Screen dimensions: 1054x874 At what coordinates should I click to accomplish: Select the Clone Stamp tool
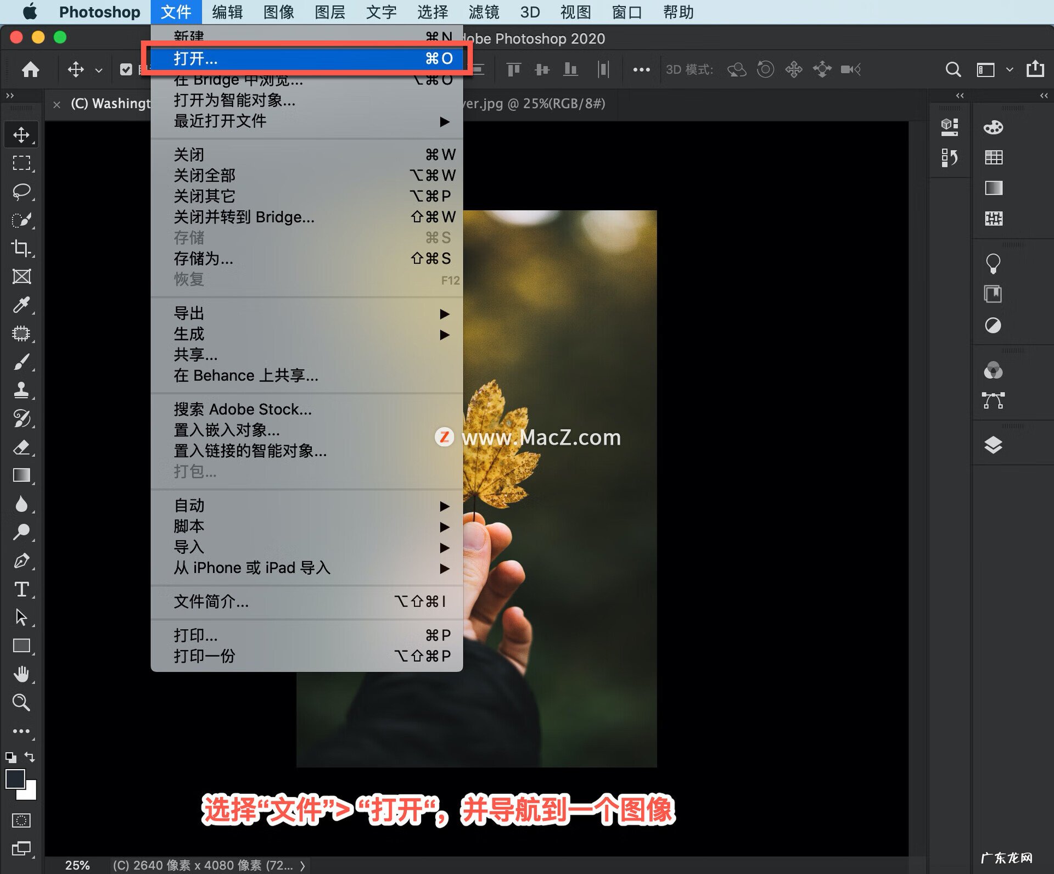tap(22, 391)
